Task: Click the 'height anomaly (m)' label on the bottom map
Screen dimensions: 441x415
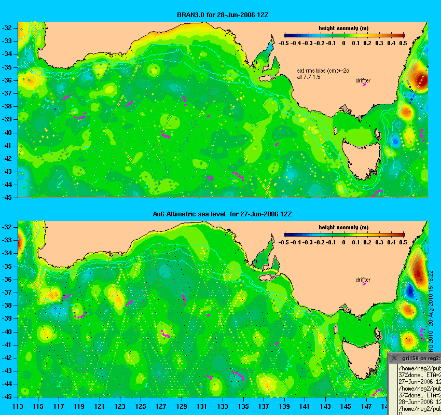Action: [343, 227]
